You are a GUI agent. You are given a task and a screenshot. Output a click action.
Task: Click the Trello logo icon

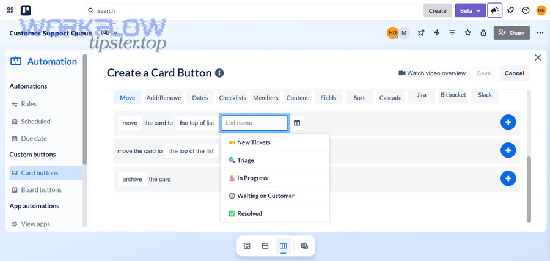(26, 10)
